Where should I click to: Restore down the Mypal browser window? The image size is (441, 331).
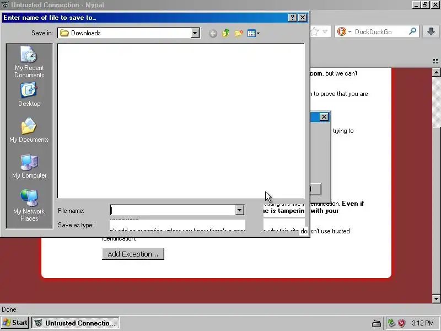[x=425, y=5]
